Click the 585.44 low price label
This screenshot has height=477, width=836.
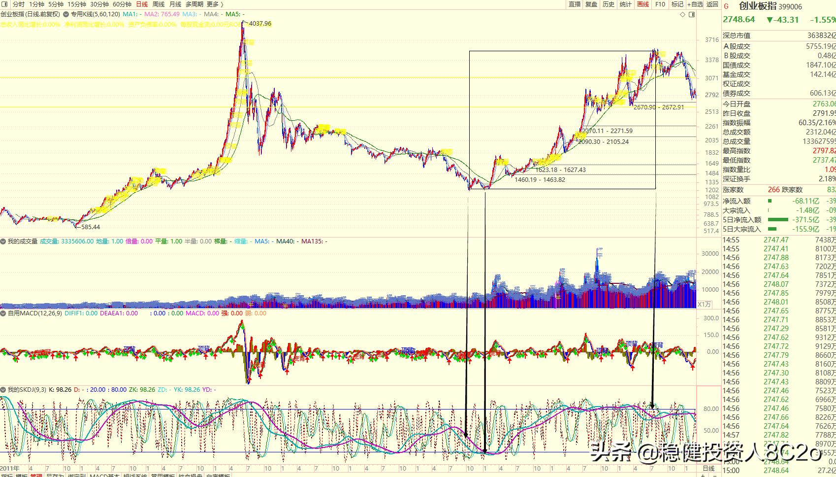click(x=91, y=227)
